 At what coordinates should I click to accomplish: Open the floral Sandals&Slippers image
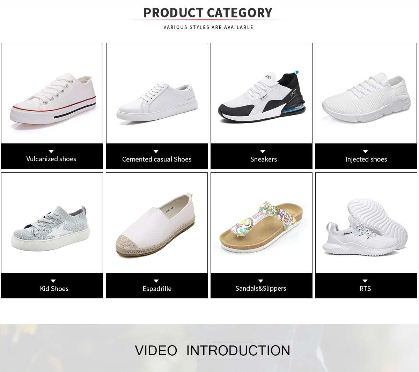[262, 223]
